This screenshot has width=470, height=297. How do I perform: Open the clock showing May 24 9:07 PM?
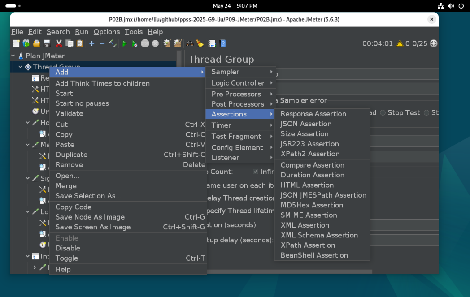[235, 6]
